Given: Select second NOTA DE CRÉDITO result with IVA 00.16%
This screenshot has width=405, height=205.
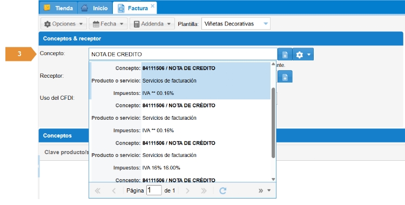Looking at the screenshot, I should coord(180,118).
